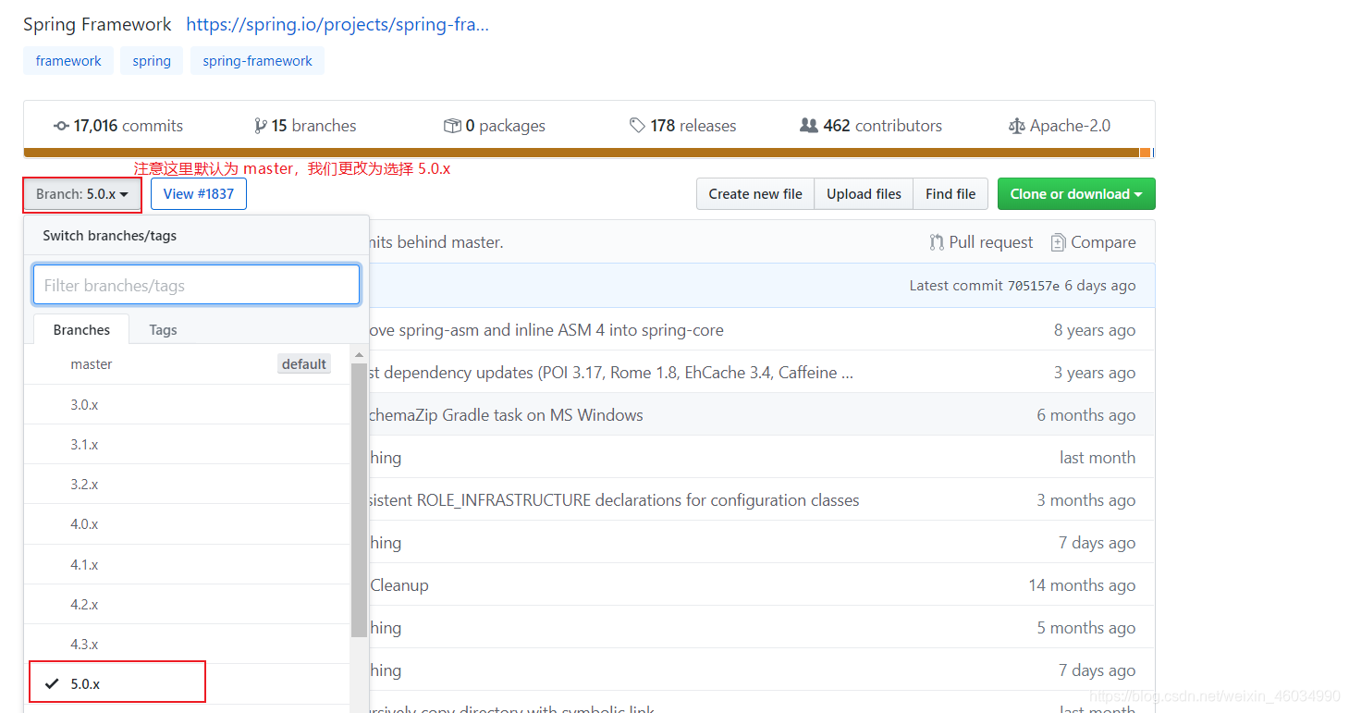Click the '3 months ago' timestamp
This screenshot has height=713, width=1349.
point(1086,500)
